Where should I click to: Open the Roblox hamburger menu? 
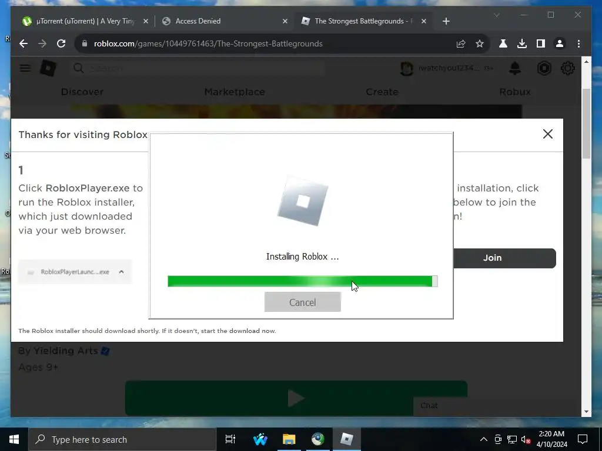(x=25, y=68)
